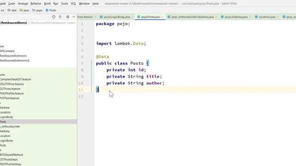Open the Project panel settings gear

point(68,17)
